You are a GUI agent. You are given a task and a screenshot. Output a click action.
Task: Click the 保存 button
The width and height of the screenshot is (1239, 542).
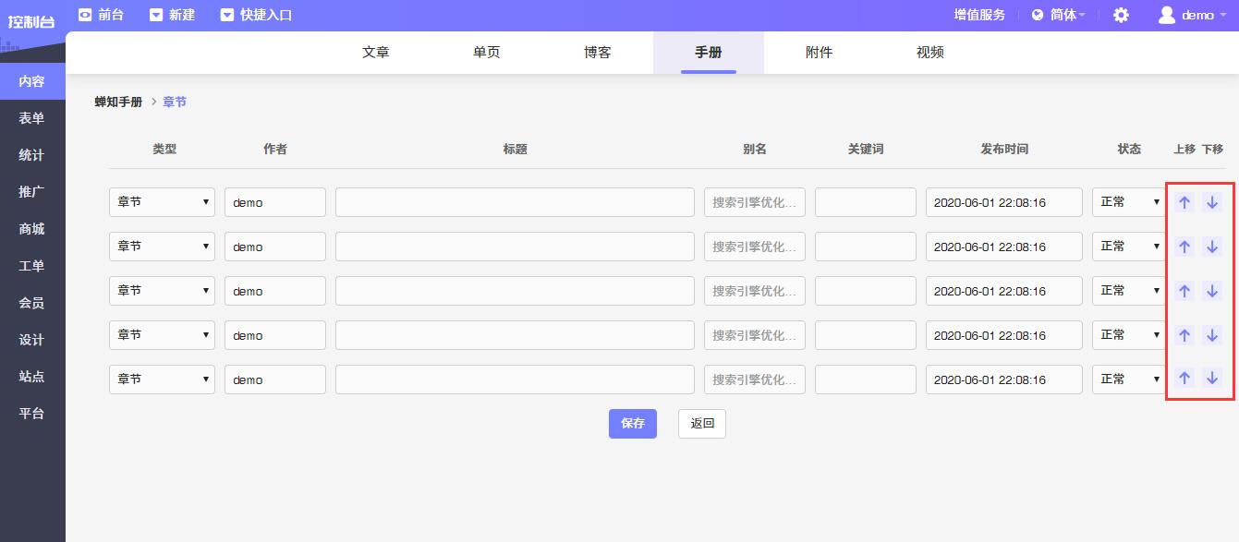tap(633, 424)
